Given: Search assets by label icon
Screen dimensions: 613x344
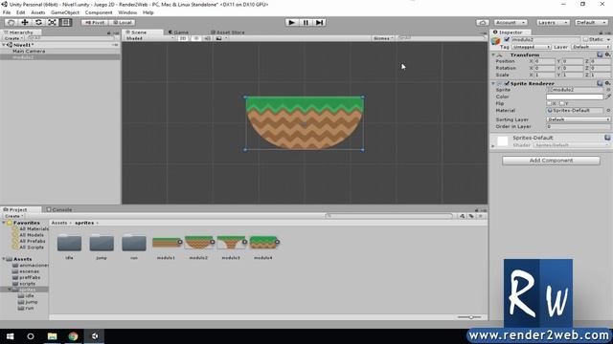Looking at the screenshot, I should coord(471,216).
